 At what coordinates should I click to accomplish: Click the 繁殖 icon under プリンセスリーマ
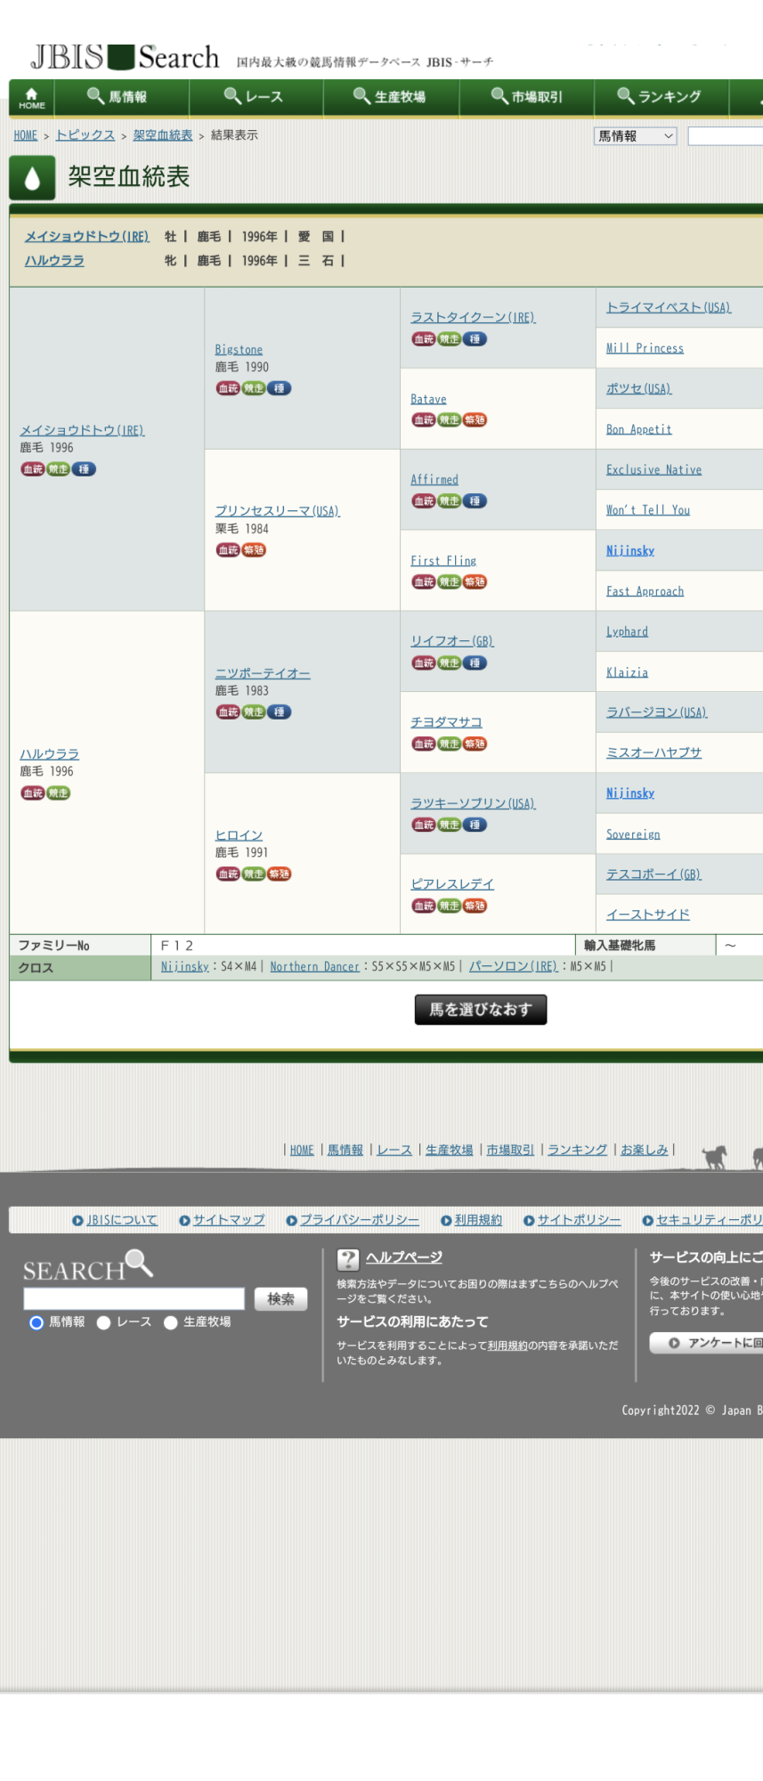[254, 550]
